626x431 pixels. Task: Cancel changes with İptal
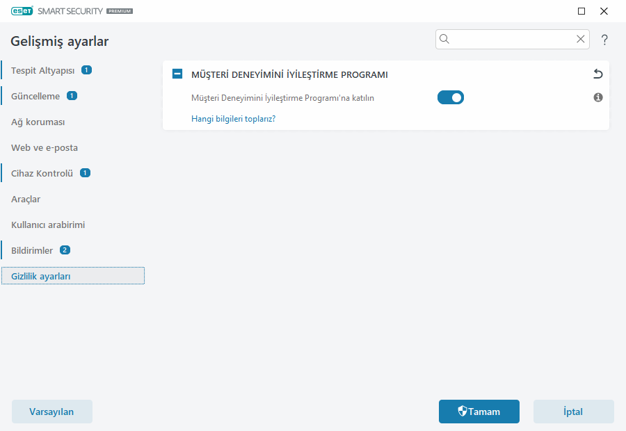(x=573, y=412)
